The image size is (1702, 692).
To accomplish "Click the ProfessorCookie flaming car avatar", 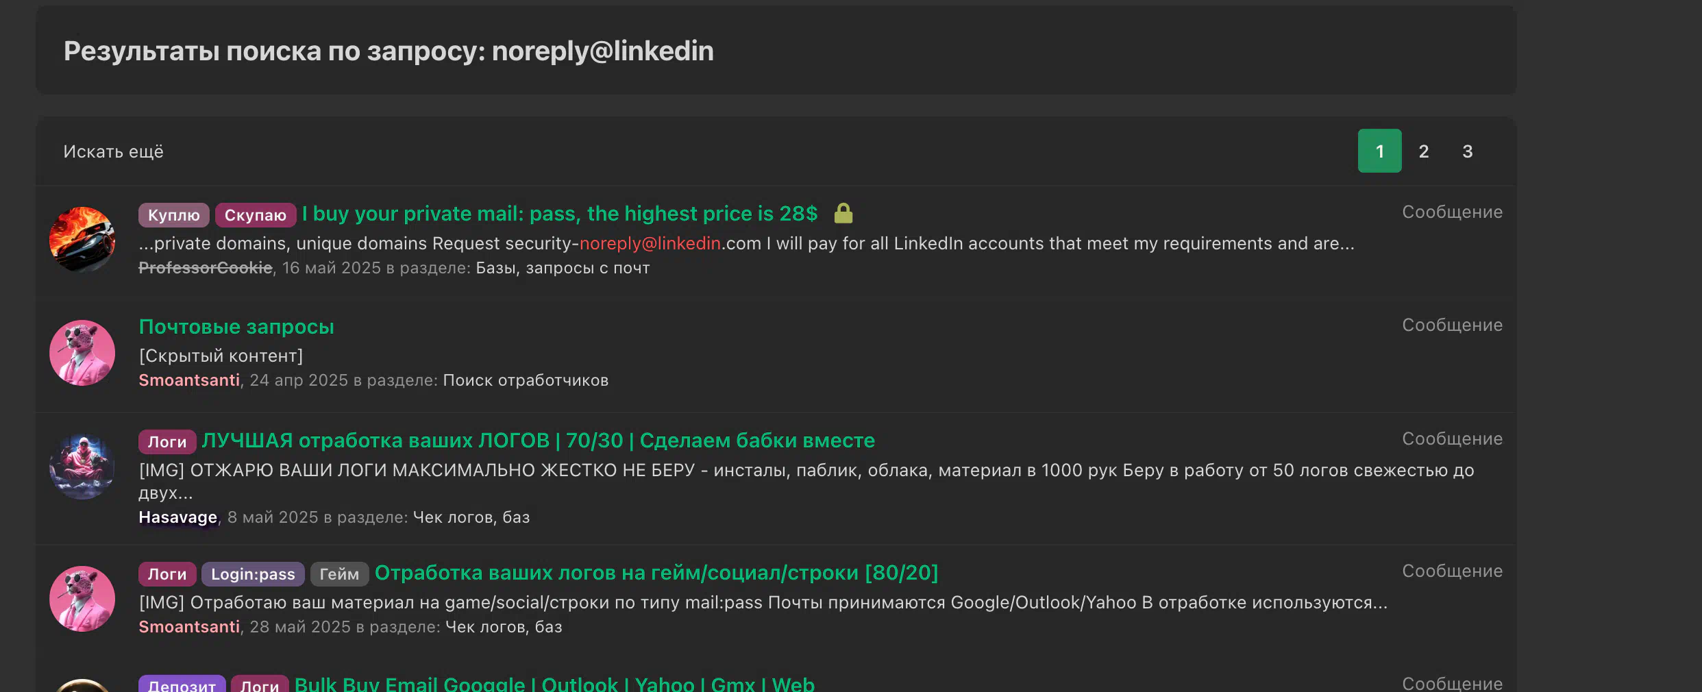I will [x=82, y=240].
